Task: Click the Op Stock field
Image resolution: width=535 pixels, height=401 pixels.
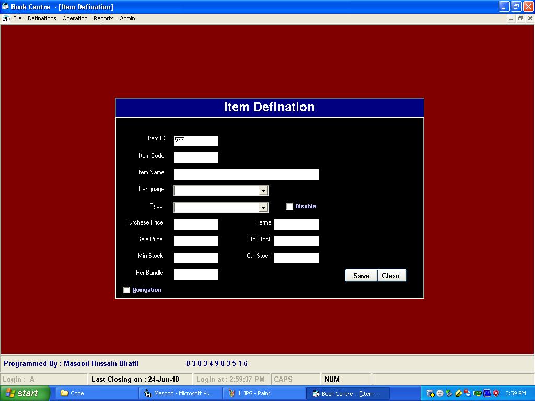Action: [296, 241]
